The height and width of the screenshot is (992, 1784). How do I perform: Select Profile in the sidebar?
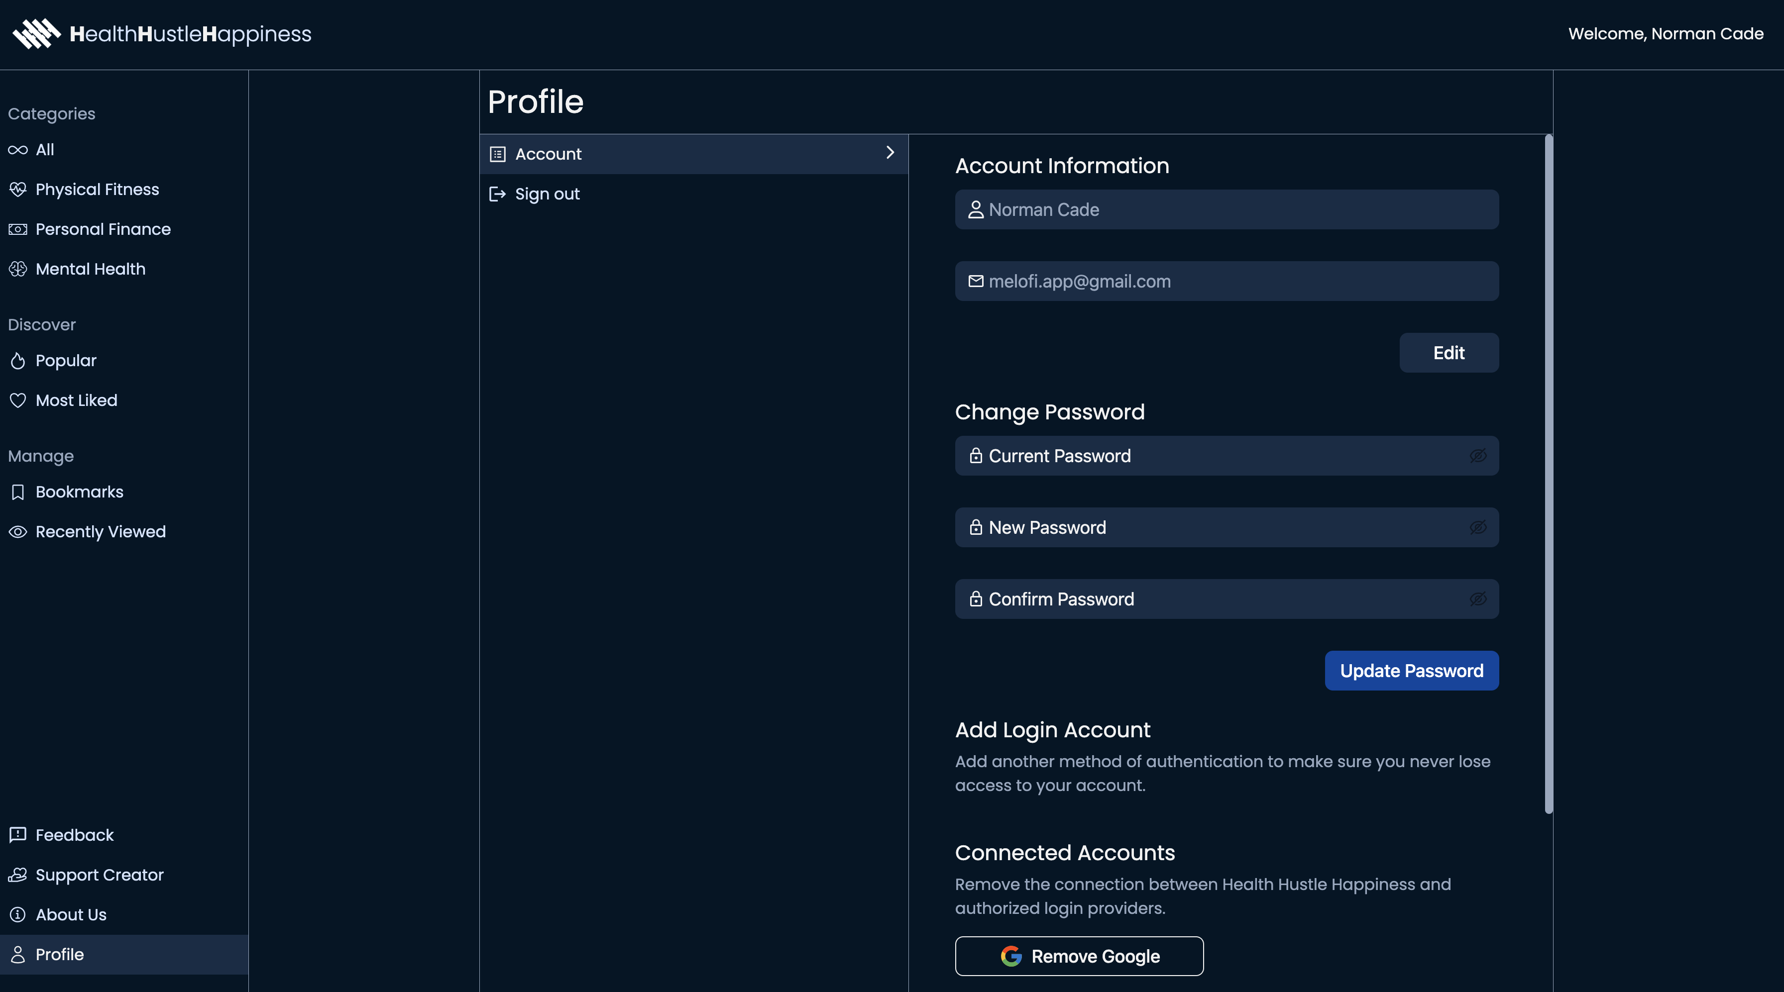[124, 955]
